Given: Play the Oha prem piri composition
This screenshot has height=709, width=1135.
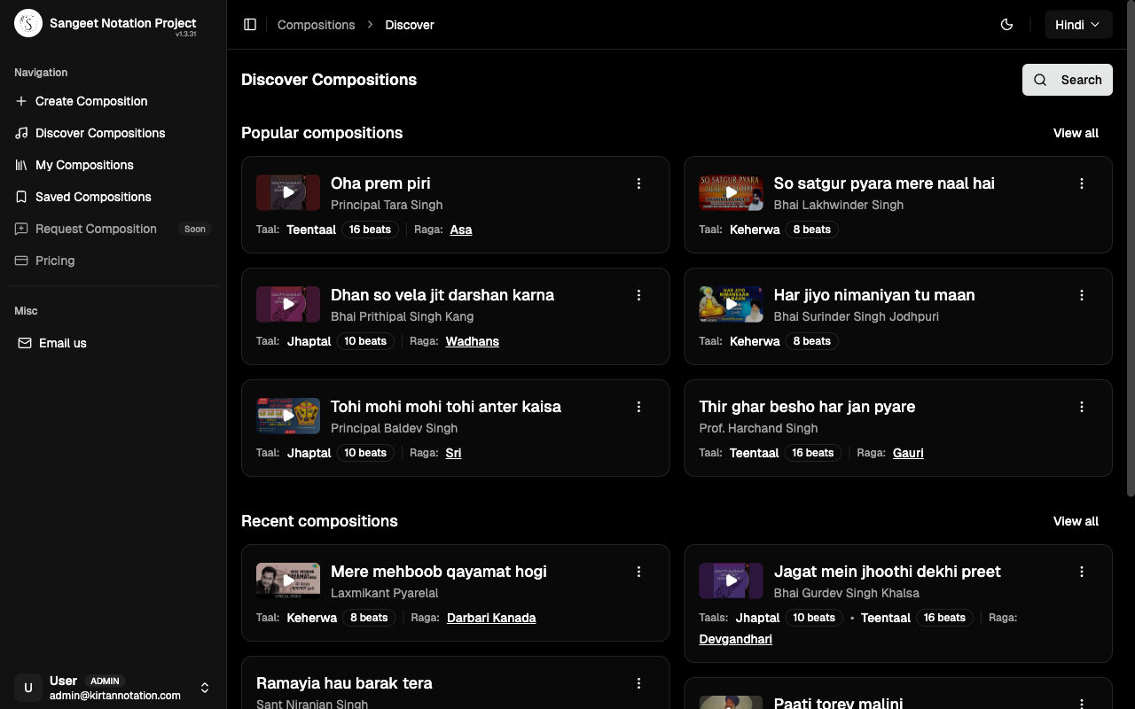Looking at the screenshot, I should pyautogui.click(x=287, y=192).
